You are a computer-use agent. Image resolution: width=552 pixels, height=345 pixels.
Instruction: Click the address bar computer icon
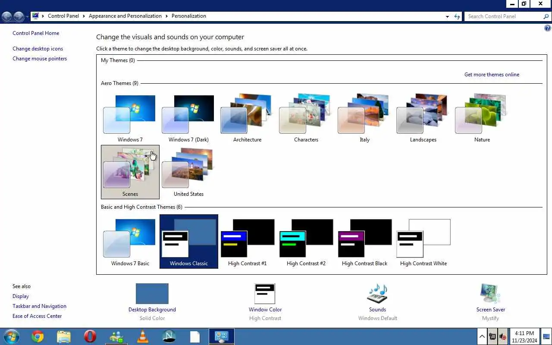[35, 16]
